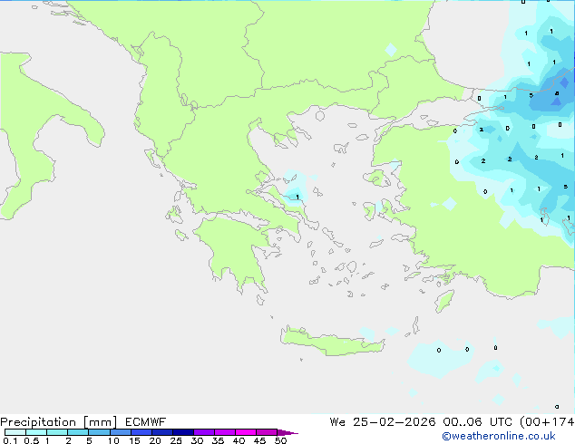Image resolution: width=575 pixels, height=444 pixels.
Task: Click the date 'We 25-02-2026'
Action: (383, 422)
